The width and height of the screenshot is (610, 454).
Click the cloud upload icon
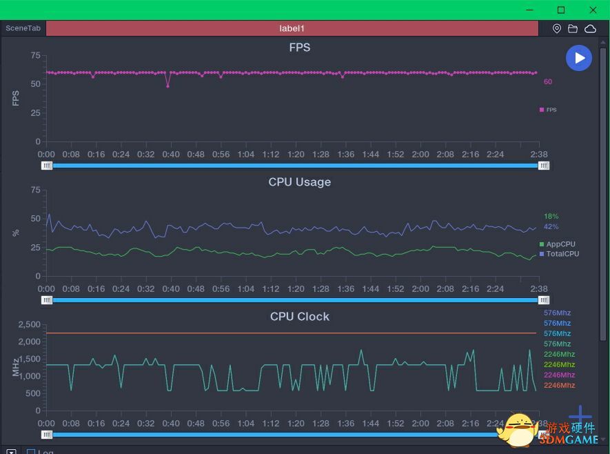click(x=590, y=28)
